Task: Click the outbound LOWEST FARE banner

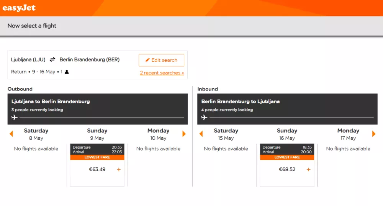Action: pos(97,157)
